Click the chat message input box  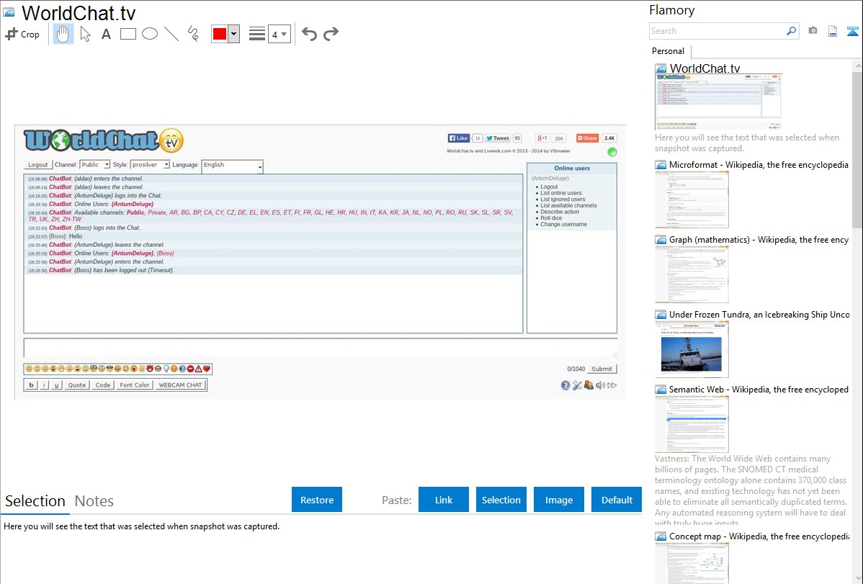tap(321, 348)
